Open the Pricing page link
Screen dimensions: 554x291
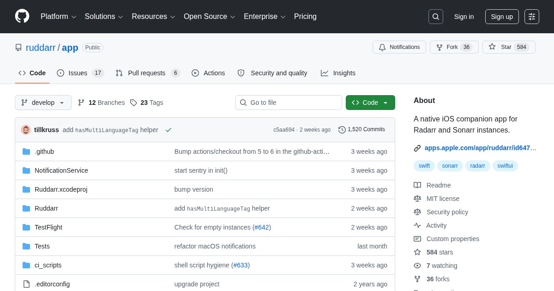305,17
